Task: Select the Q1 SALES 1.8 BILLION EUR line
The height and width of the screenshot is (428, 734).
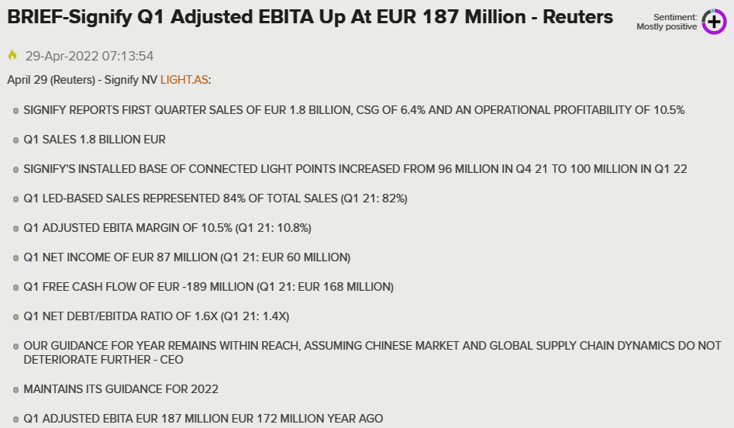Action: click(95, 140)
